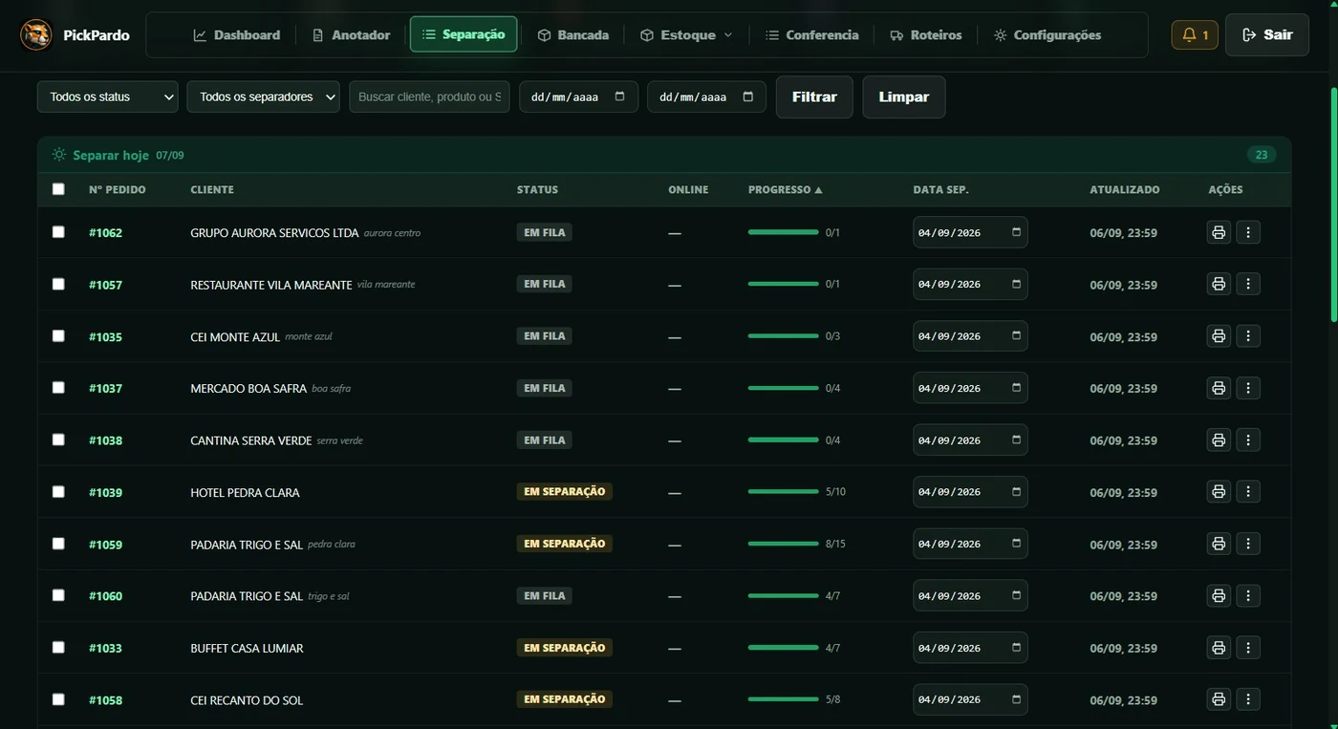Check the box for order #1062
The width and height of the screenshot is (1338, 729).
click(58, 232)
